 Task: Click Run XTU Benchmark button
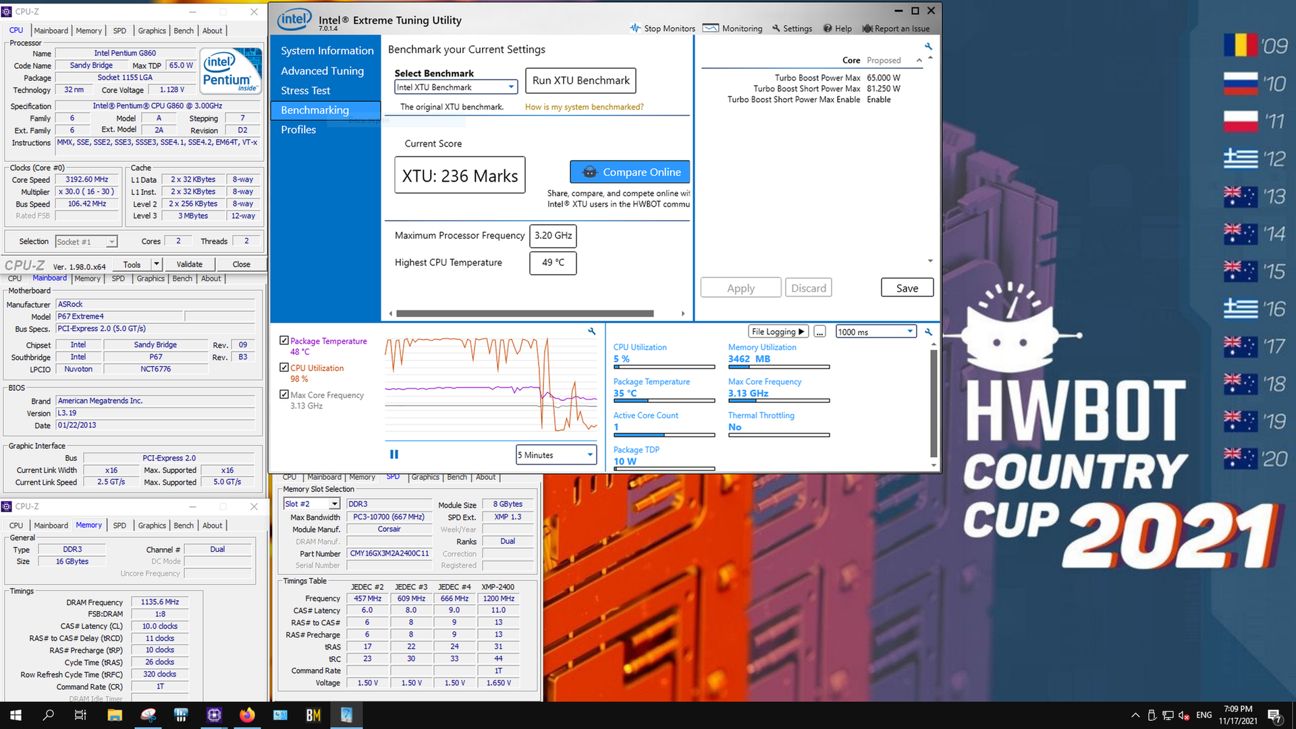580,80
